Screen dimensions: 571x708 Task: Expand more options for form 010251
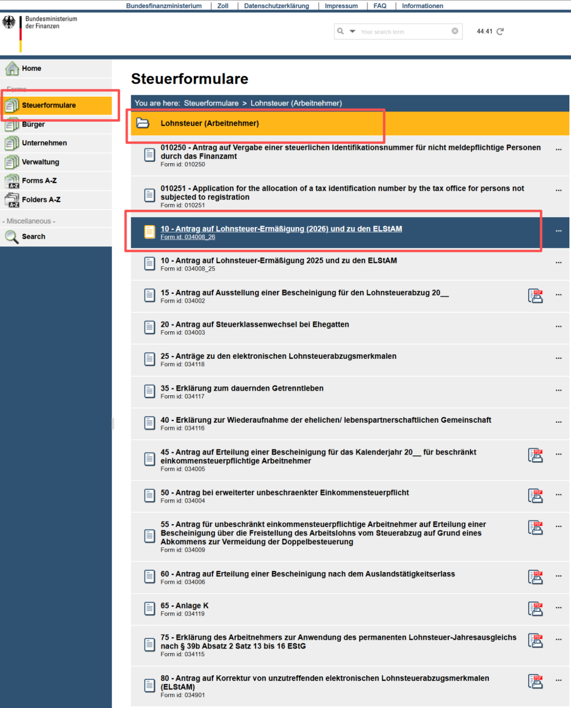coord(558,190)
